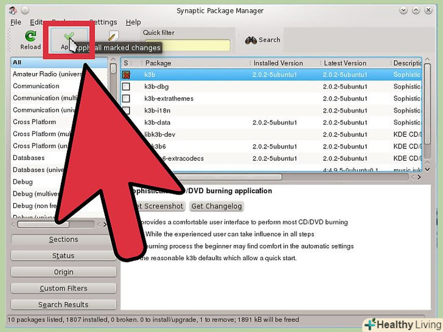Open package Properties via pencil icon
This screenshot has width=443, height=332.
(x=113, y=36)
